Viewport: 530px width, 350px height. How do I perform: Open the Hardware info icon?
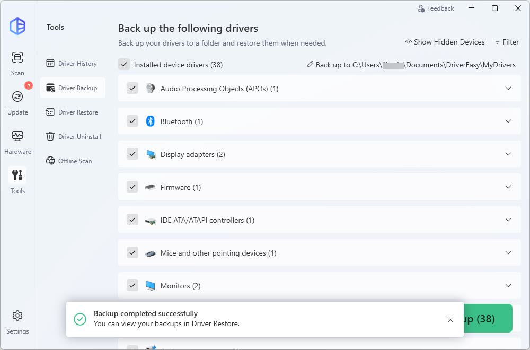point(17,136)
